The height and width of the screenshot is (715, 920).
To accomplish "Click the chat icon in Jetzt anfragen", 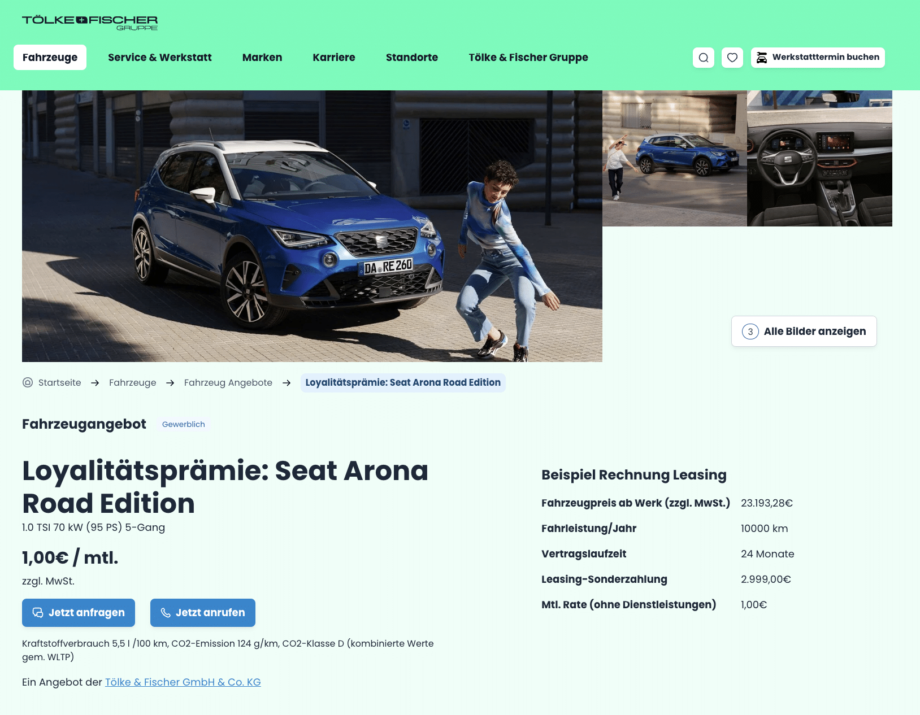I will [38, 613].
